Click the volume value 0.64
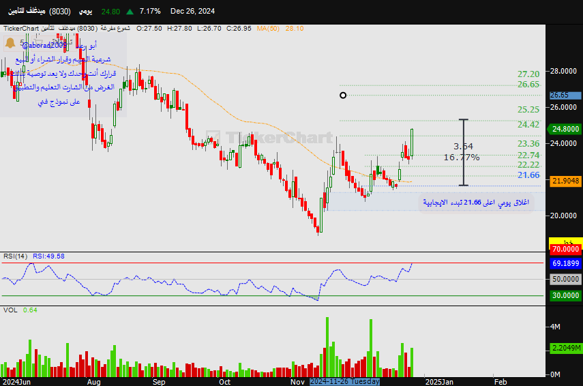The width and height of the screenshot is (583, 386). click(x=30, y=310)
